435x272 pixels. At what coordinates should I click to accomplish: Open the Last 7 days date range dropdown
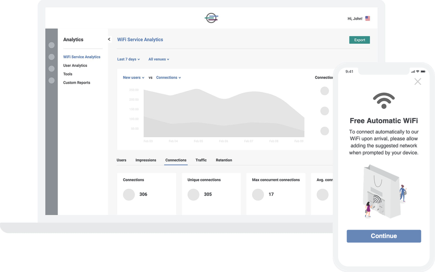128,59
